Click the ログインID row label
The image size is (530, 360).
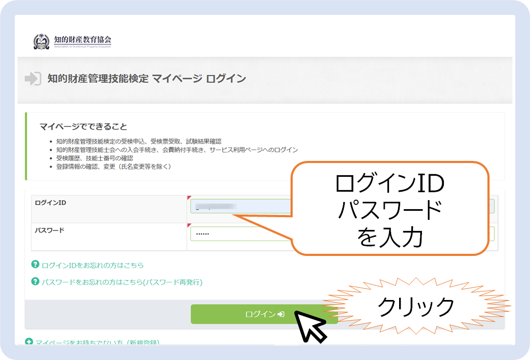[x=51, y=203]
